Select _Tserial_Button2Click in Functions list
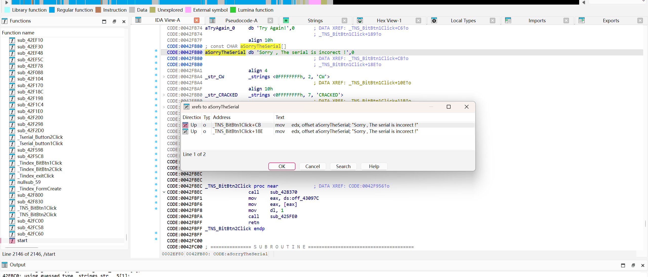 (40, 137)
